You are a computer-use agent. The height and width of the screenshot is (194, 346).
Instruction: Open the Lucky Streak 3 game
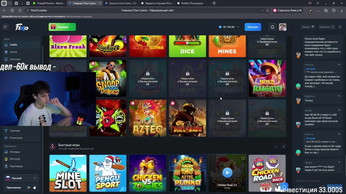point(108,46)
